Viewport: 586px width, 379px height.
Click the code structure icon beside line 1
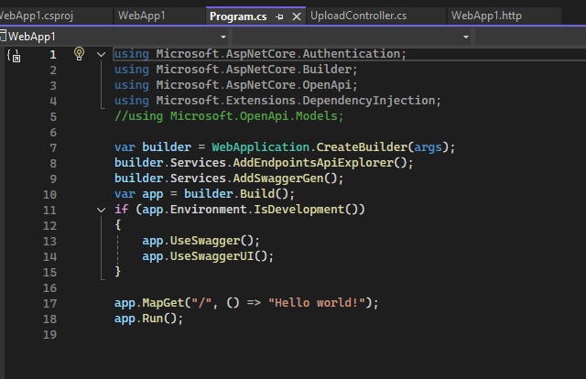(15, 56)
